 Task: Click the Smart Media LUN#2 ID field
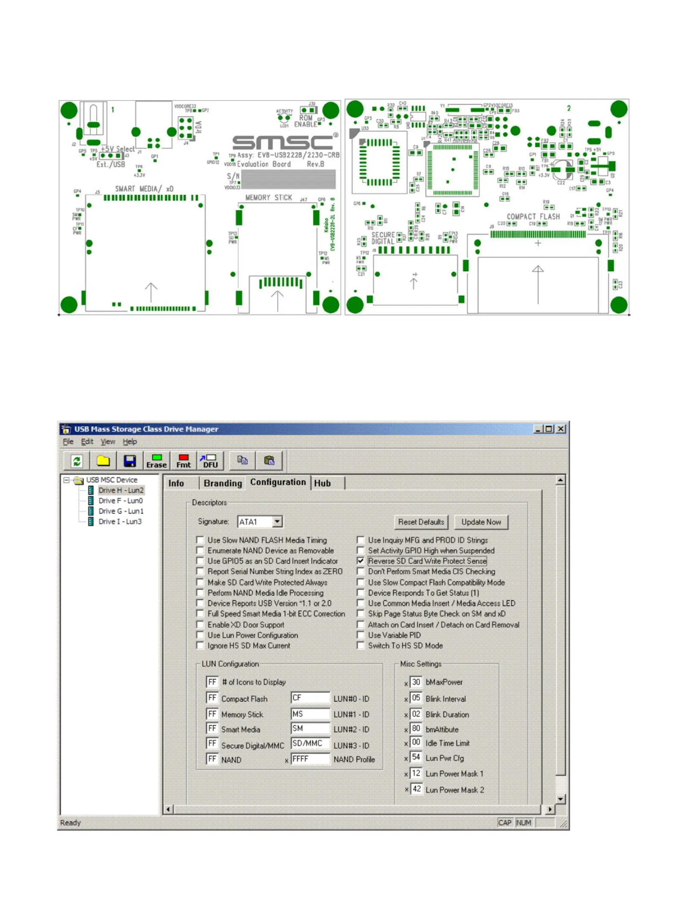[x=310, y=728]
